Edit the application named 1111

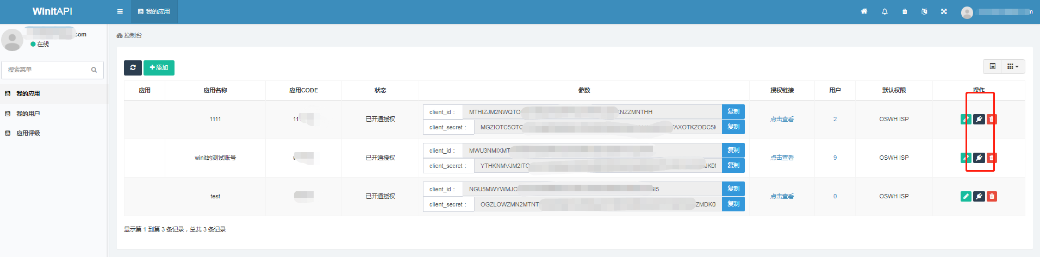(966, 119)
